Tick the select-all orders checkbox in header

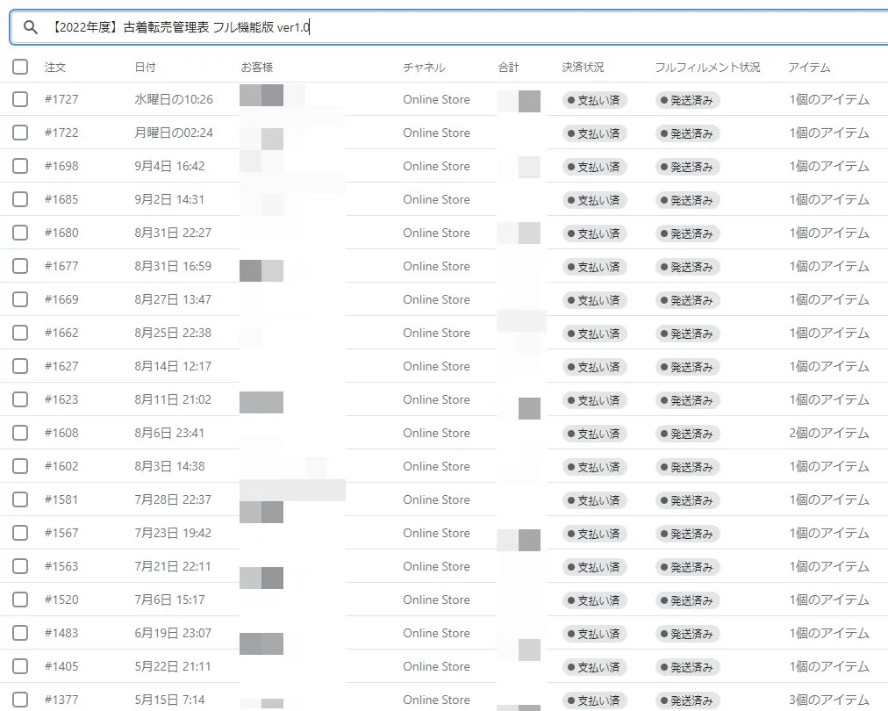tap(20, 67)
